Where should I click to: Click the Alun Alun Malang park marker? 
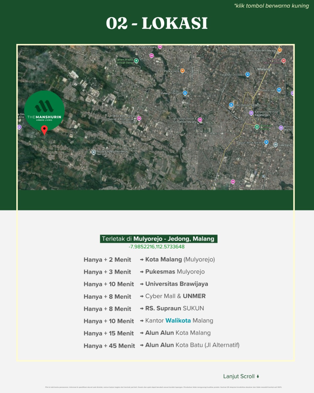tap(257, 127)
